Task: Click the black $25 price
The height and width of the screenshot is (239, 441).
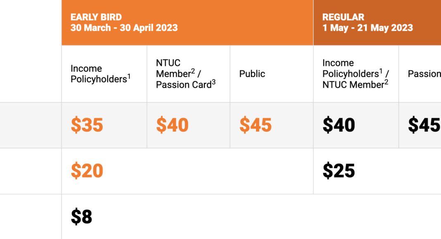Action: (x=339, y=171)
